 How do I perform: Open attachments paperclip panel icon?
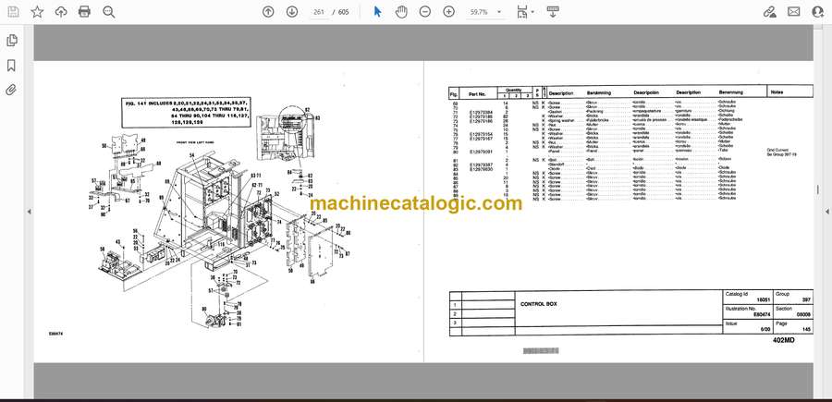(12, 90)
